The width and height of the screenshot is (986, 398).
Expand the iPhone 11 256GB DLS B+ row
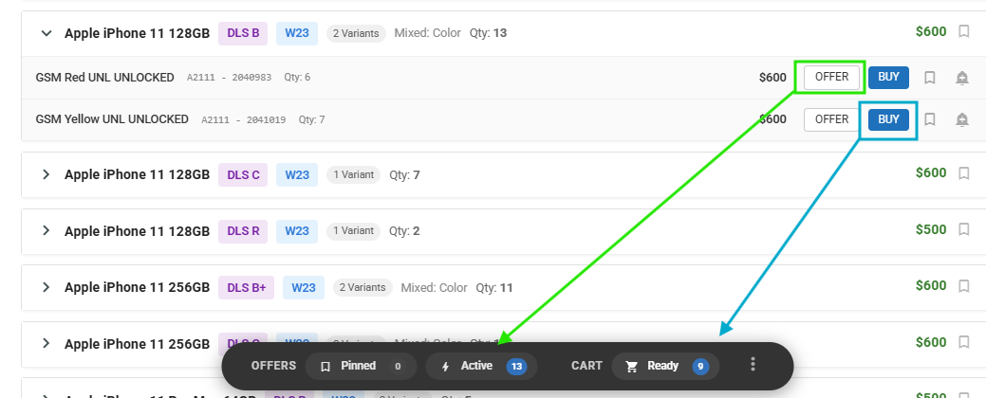tap(46, 287)
